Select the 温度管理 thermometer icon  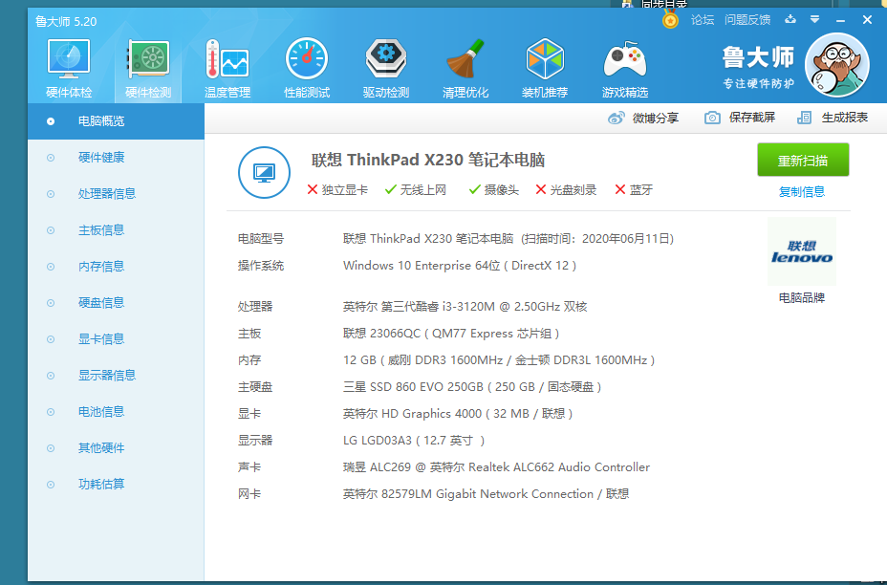(x=227, y=69)
